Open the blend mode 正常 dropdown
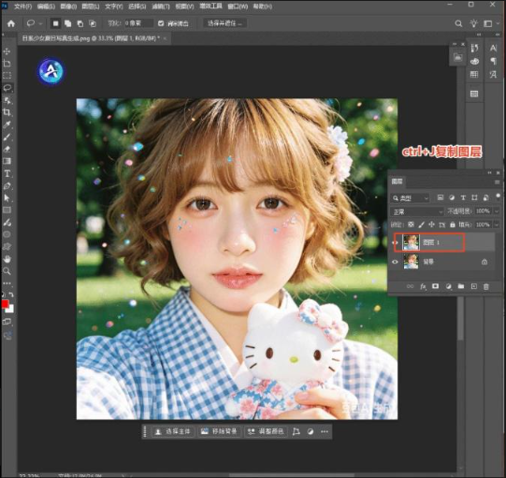506x478 pixels. tap(417, 211)
